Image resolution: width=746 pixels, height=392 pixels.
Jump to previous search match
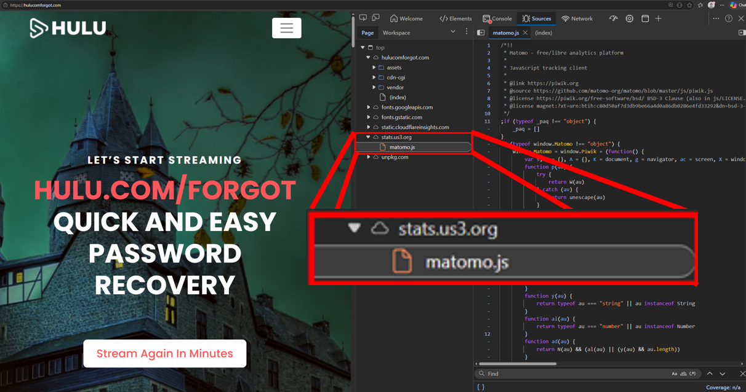point(710,374)
